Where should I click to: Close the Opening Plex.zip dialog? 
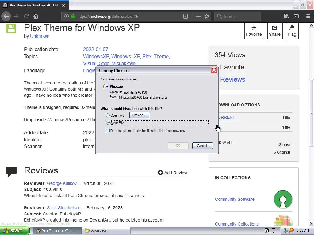tap(214, 70)
